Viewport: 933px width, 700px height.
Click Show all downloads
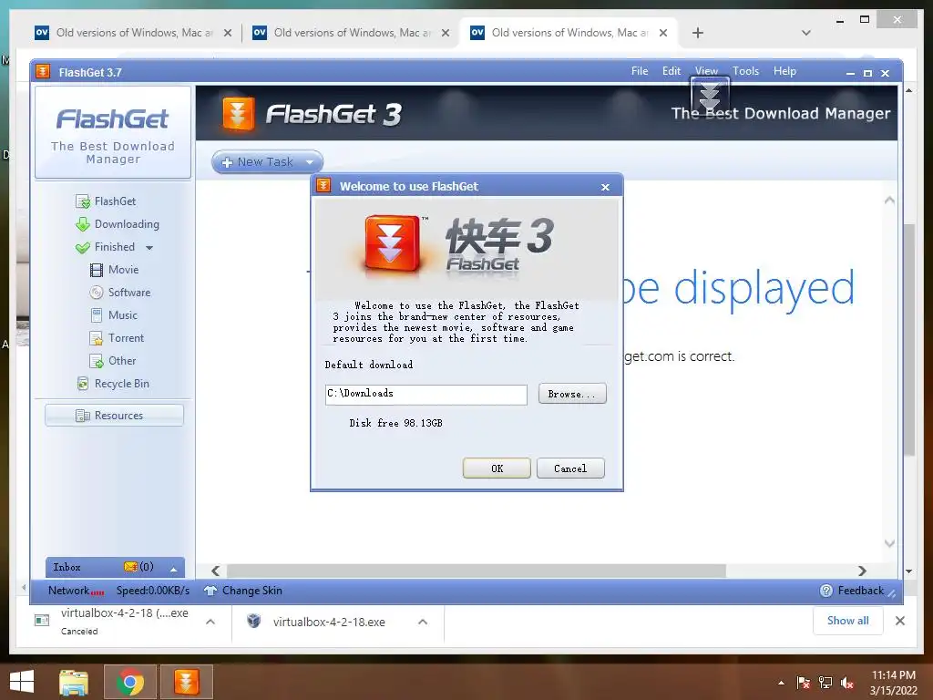(x=847, y=621)
